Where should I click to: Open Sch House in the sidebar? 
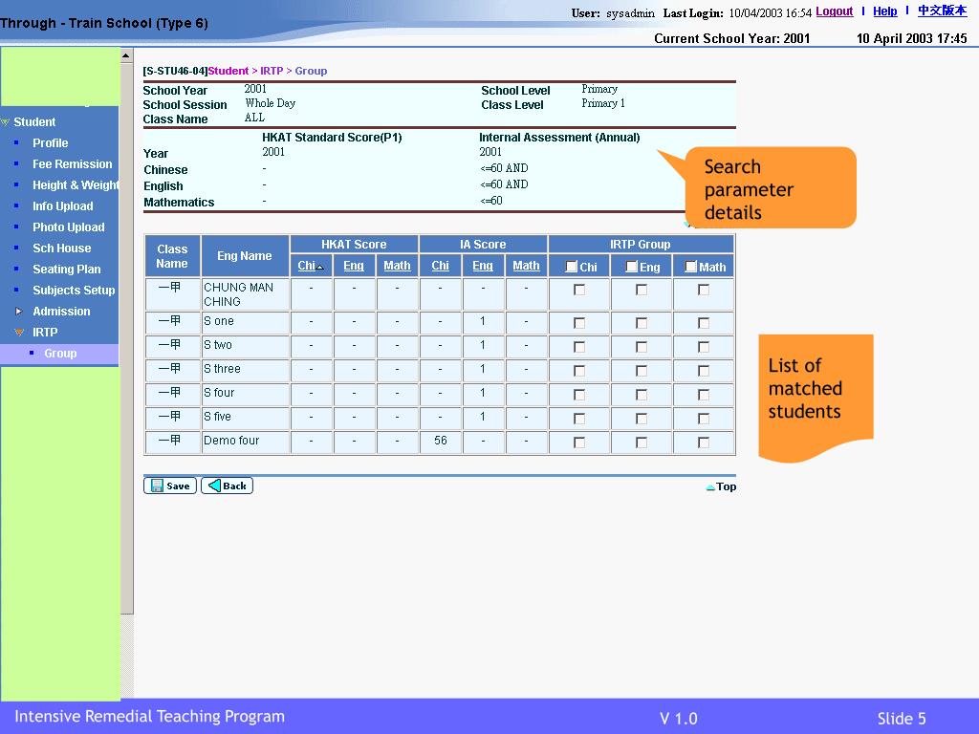[62, 248]
